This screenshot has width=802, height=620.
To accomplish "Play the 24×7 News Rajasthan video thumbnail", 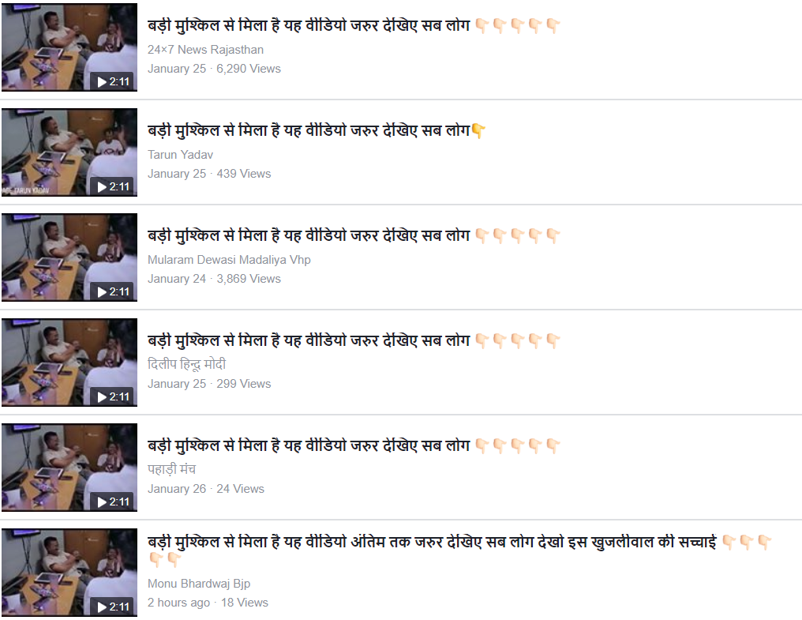I will tap(69, 47).
